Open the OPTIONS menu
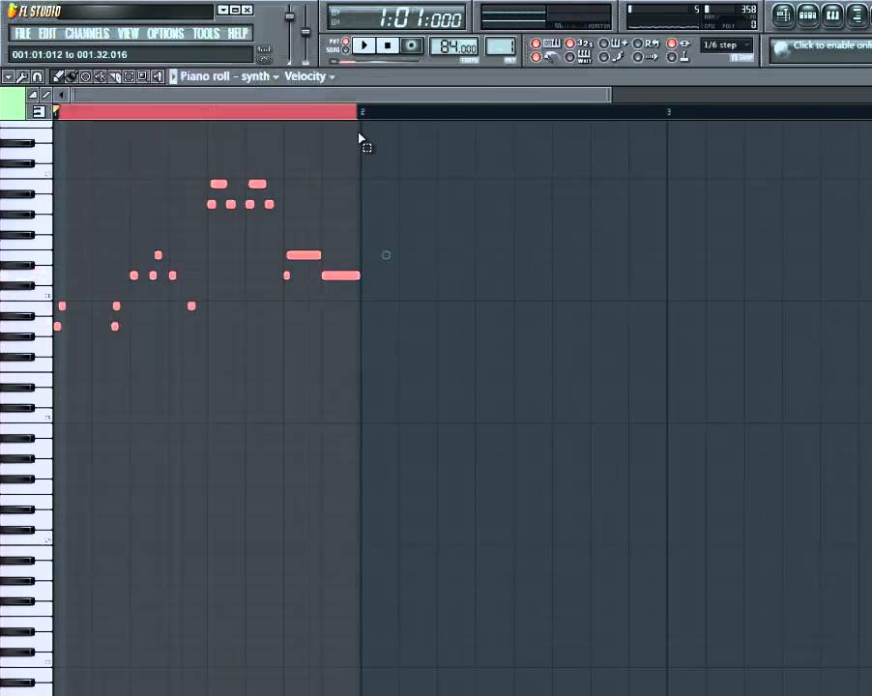 pyautogui.click(x=165, y=34)
